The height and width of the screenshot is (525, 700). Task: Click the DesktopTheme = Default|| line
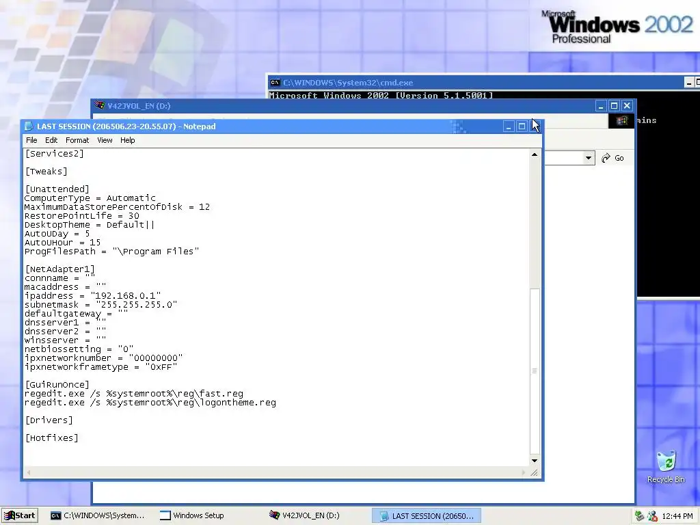coord(90,225)
